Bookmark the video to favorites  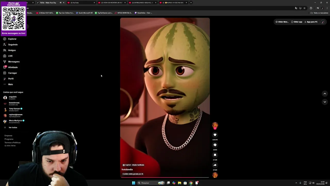click(x=215, y=155)
